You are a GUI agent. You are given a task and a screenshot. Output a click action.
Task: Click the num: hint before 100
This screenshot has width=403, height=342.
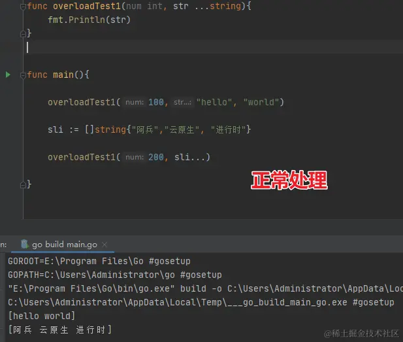[x=135, y=102]
